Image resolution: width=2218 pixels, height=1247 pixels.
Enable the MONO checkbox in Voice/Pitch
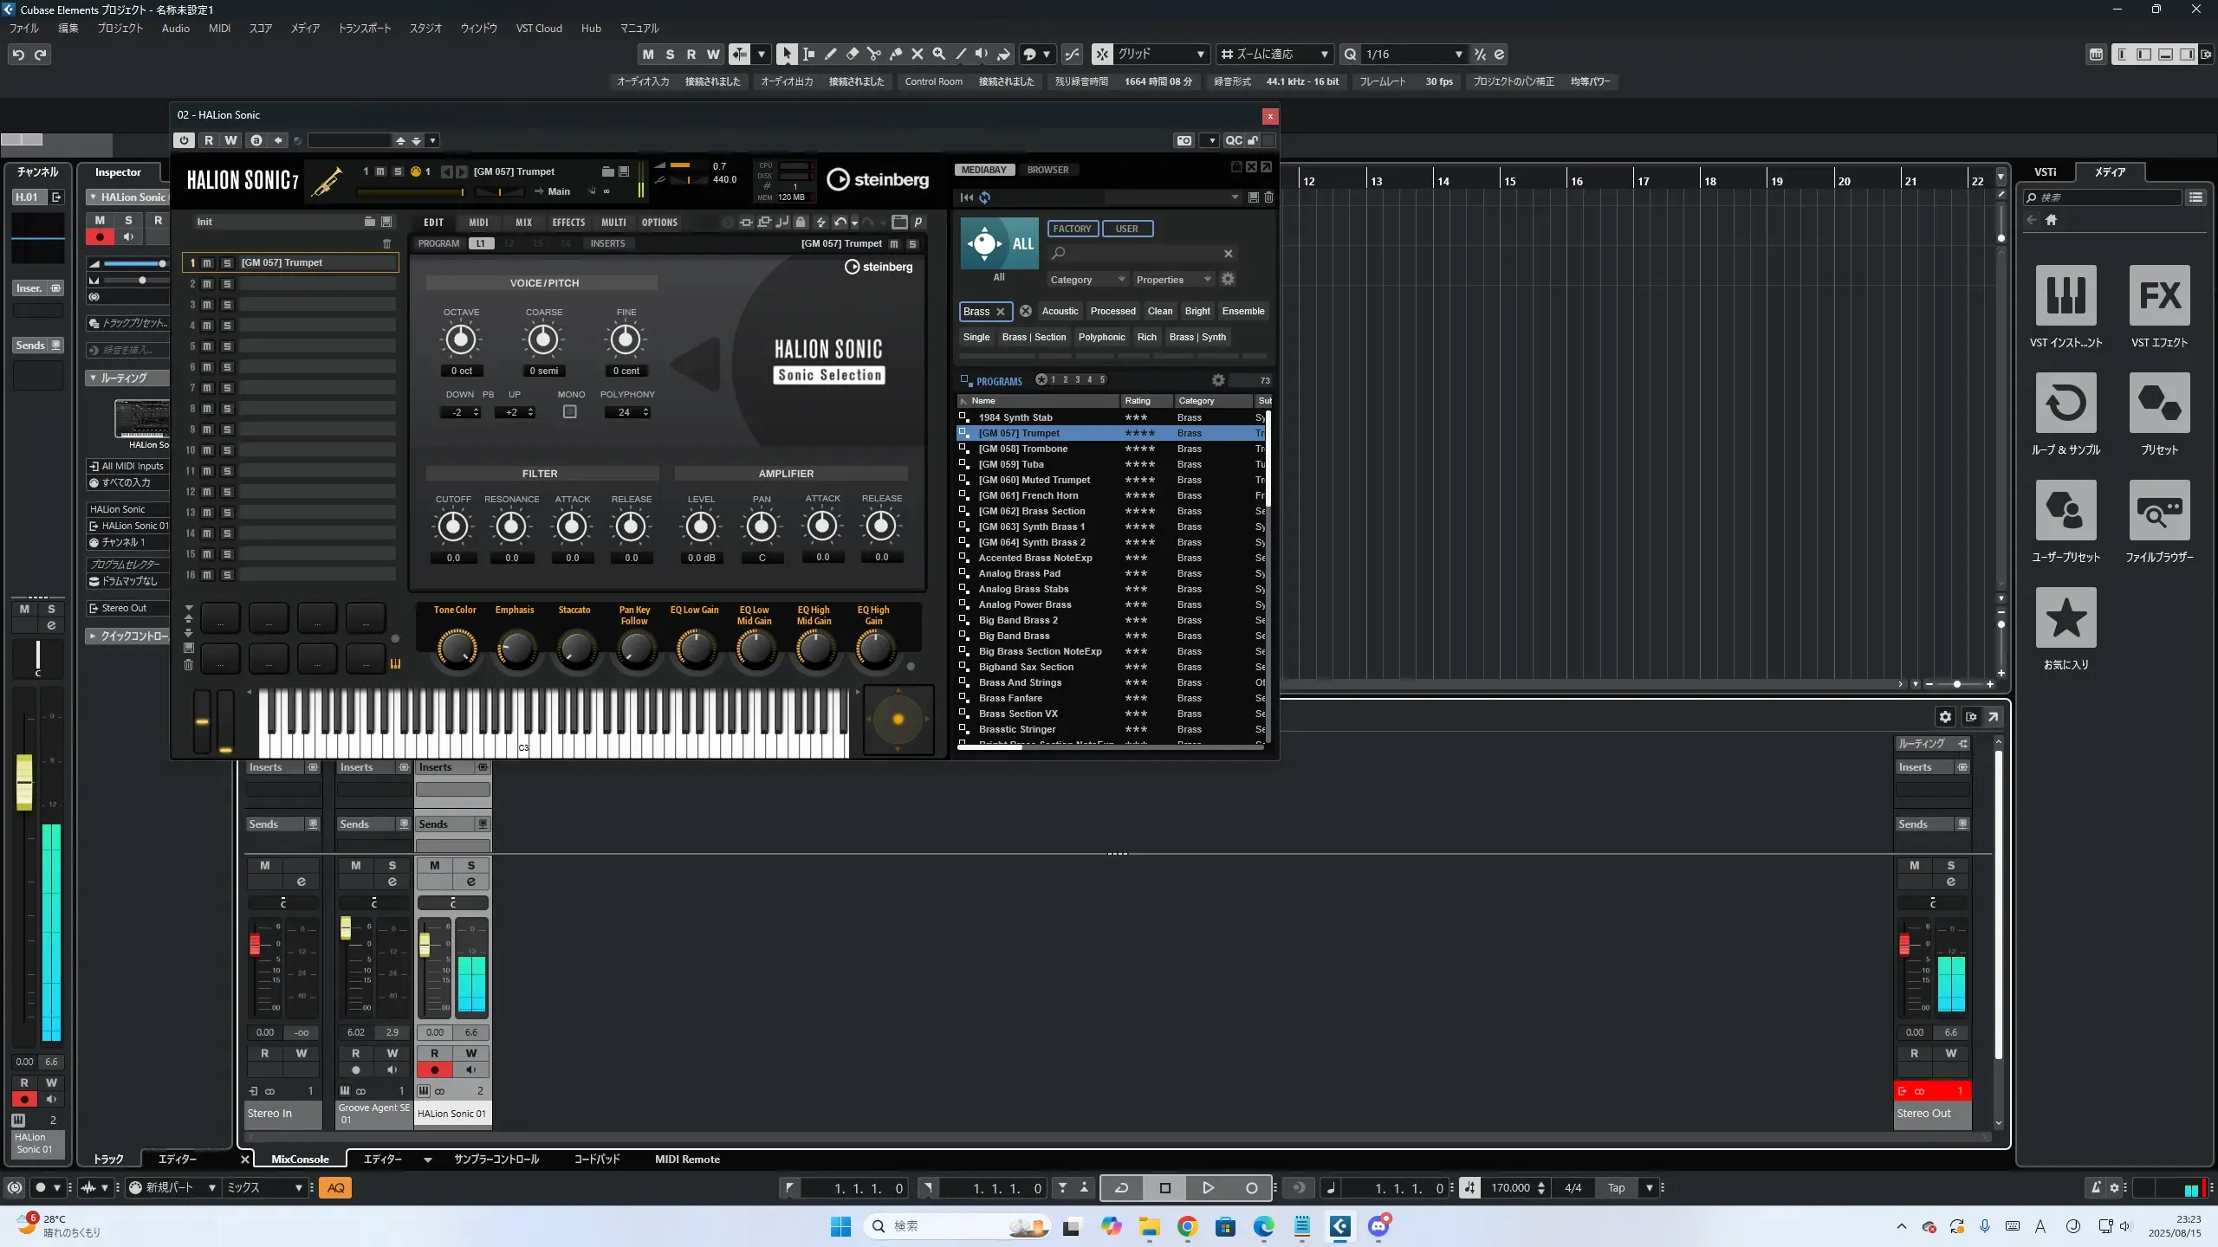click(x=570, y=412)
